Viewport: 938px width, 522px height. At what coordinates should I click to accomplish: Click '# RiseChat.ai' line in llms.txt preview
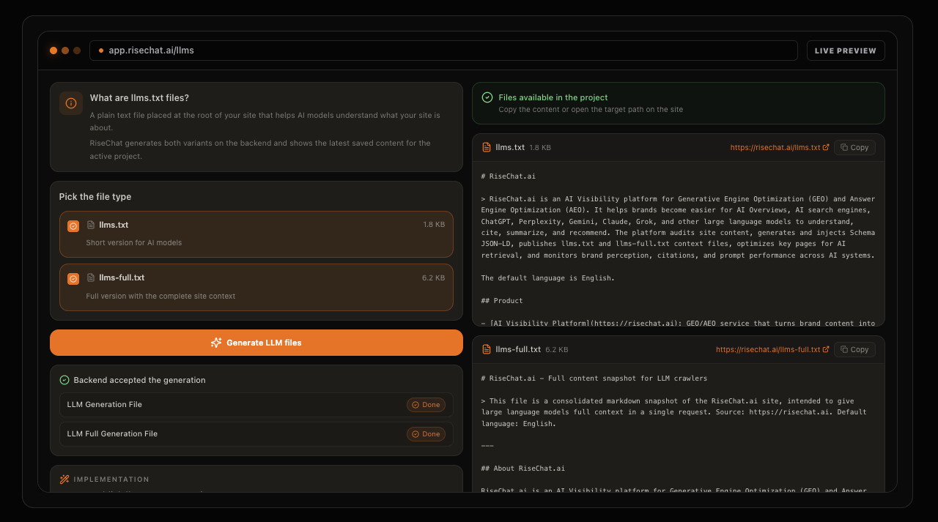[509, 176]
